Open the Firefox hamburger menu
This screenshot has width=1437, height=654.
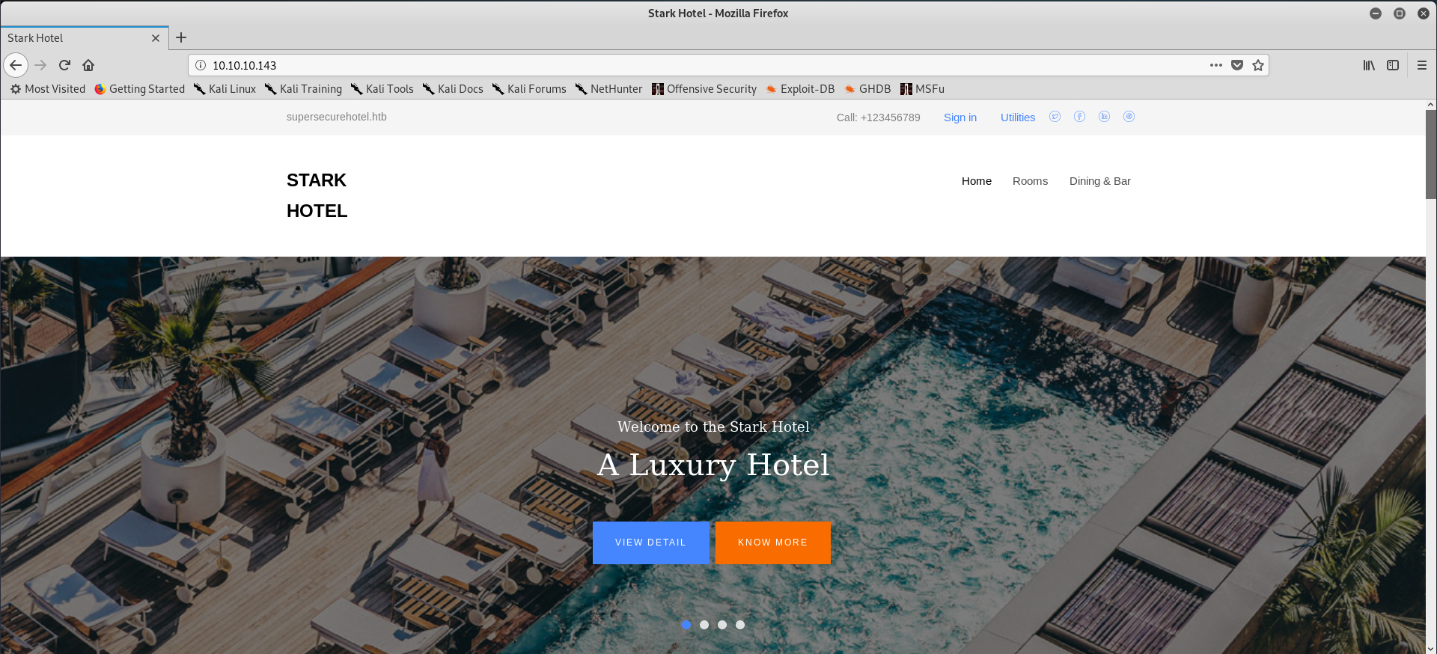tap(1422, 65)
